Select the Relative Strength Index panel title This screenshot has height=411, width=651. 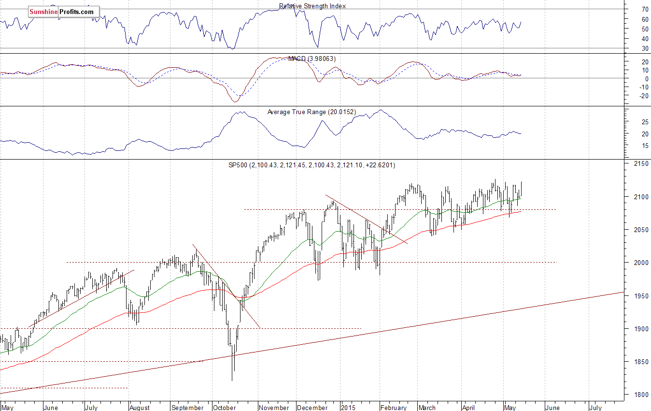[x=312, y=6]
